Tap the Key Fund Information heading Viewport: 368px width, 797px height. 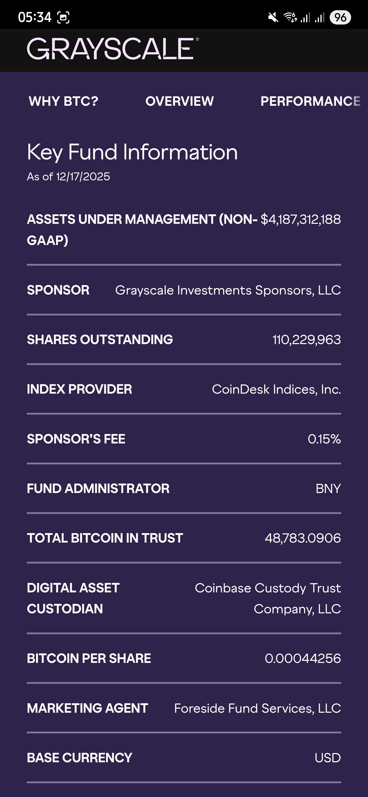[132, 152]
